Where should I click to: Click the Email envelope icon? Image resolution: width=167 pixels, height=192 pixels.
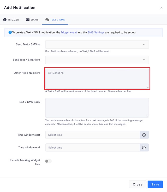tap(28, 19)
